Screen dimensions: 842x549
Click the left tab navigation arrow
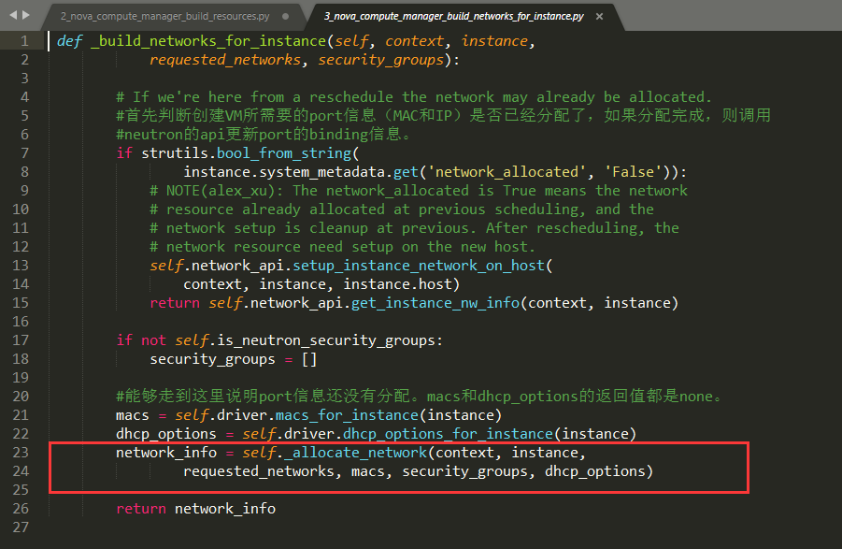[13, 15]
